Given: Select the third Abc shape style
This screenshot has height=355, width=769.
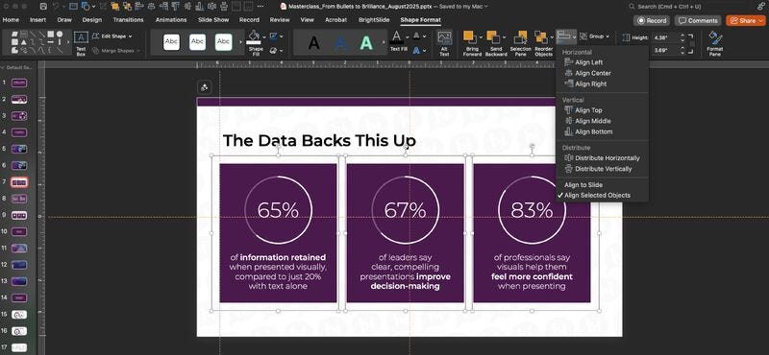Looking at the screenshot, I should (224, 42).
